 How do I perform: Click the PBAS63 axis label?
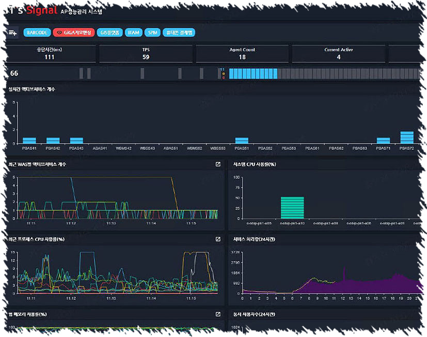[x=360, y=148]
